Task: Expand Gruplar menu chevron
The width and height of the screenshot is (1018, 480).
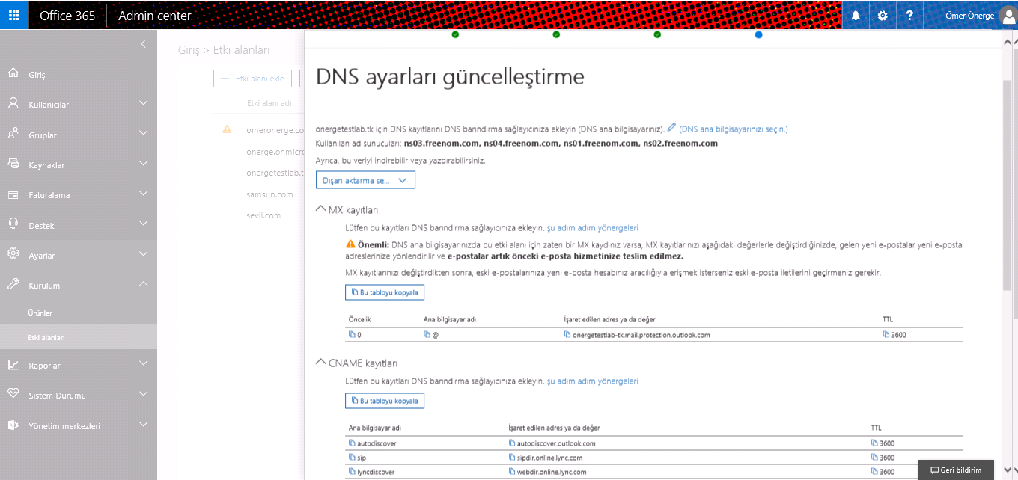Action: pyautogui.click(x=144, y=133)
